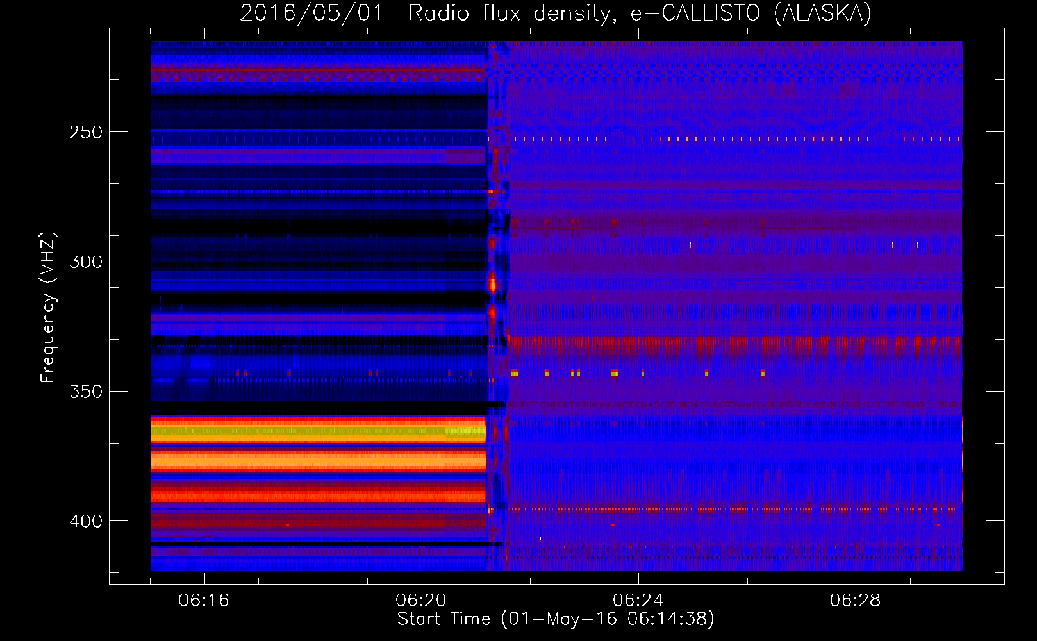Click the bright burst spot near 310 MHz

point(493,283)
